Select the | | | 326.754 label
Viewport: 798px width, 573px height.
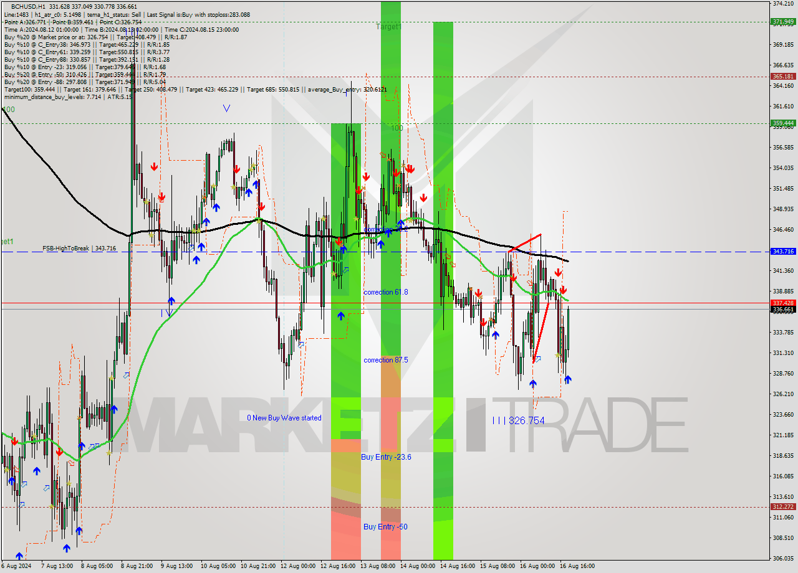click(x=518, y=421)
